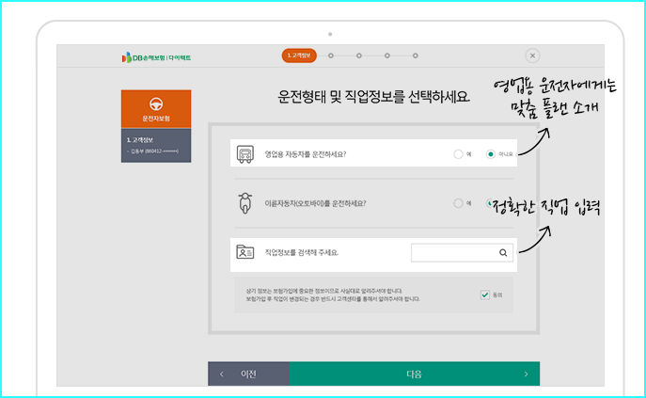Click the magnifier search icon in job field

tap(503, 252)
